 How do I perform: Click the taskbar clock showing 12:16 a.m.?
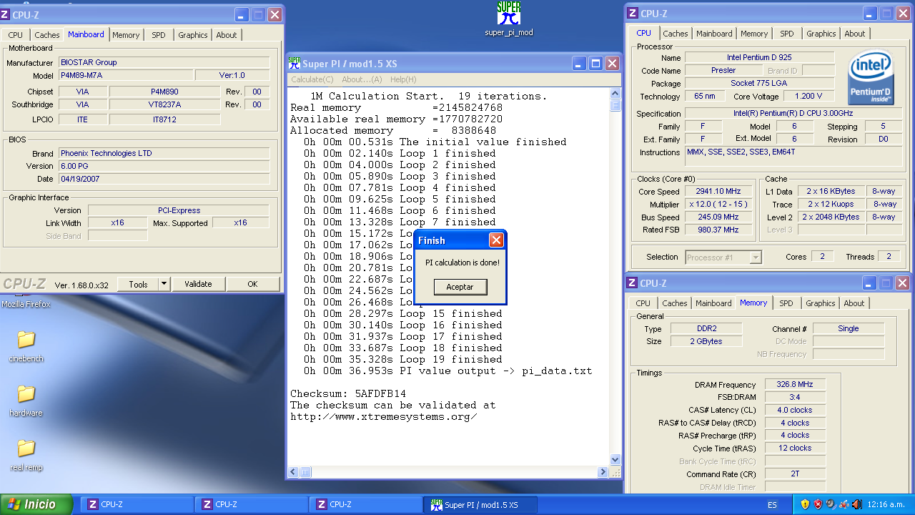pyautogui.click(x=886, y=505)
